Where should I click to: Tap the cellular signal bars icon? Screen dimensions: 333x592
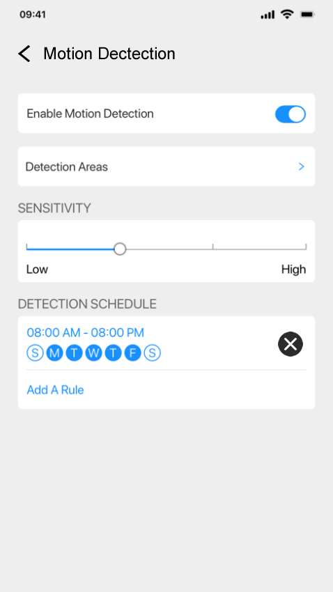pos(268,15)
